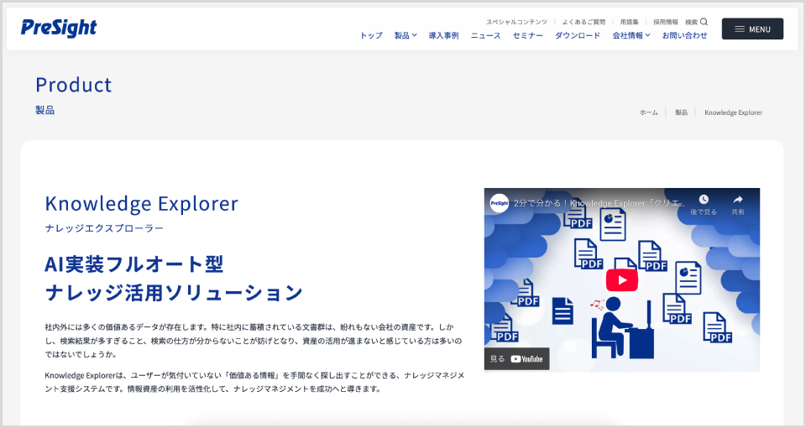Open ニュース nav item
Screen dimensions: 806x428
pos(486,35)
